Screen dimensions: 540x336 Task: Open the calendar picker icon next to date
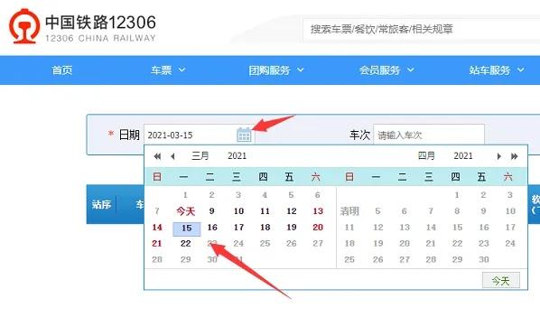click(244, 135)
